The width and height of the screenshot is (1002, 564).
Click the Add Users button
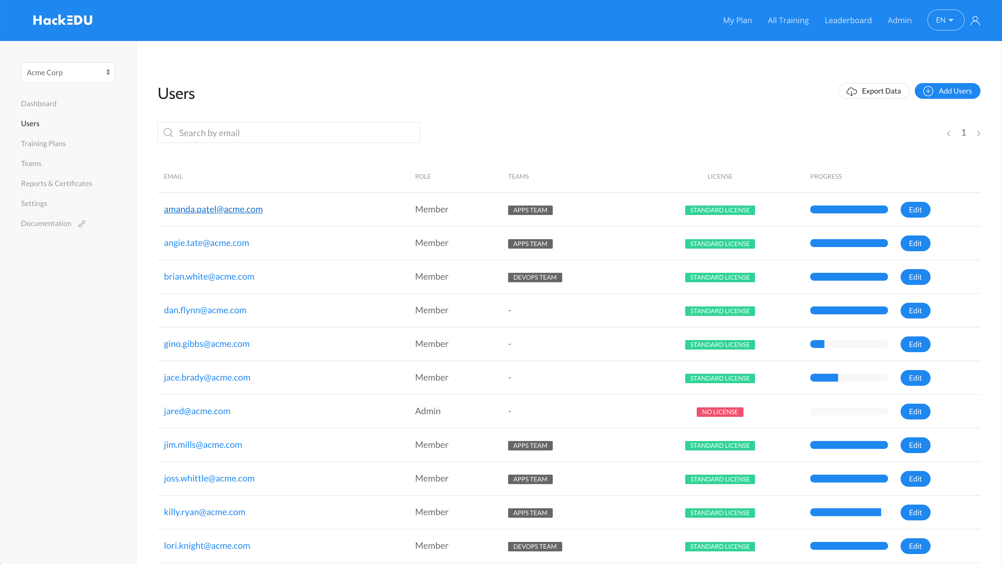947,91
